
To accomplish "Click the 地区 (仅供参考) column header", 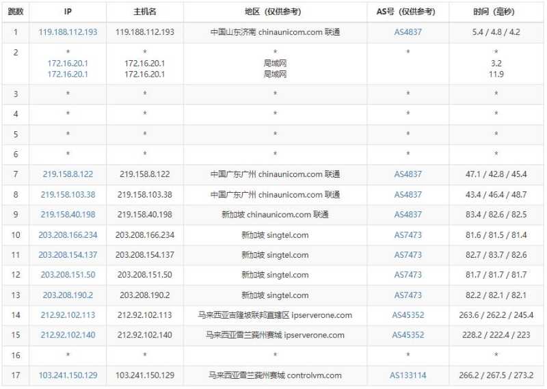I will coord(275,12).
